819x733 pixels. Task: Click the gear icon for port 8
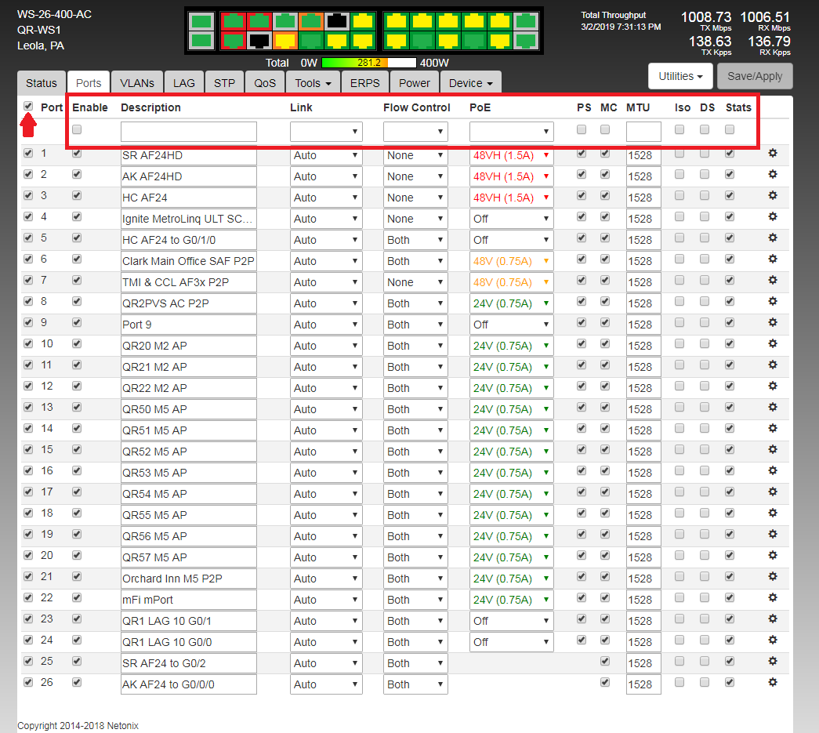[x=773, y=302]
